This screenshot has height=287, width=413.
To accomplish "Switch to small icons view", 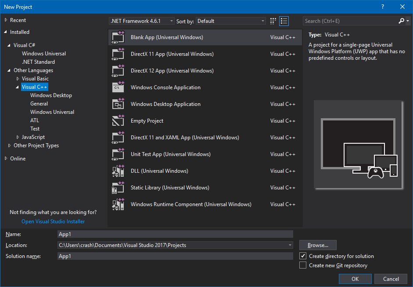I will pos(273,21).
